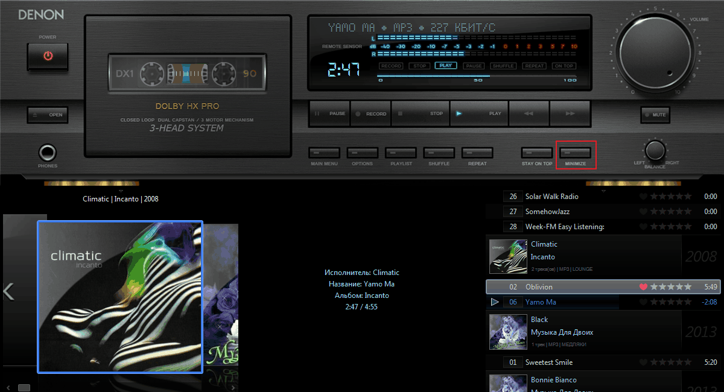Pause playback with the Pause transport button
The height and width of the screenshot is (392, 724).
pos(329,113)
